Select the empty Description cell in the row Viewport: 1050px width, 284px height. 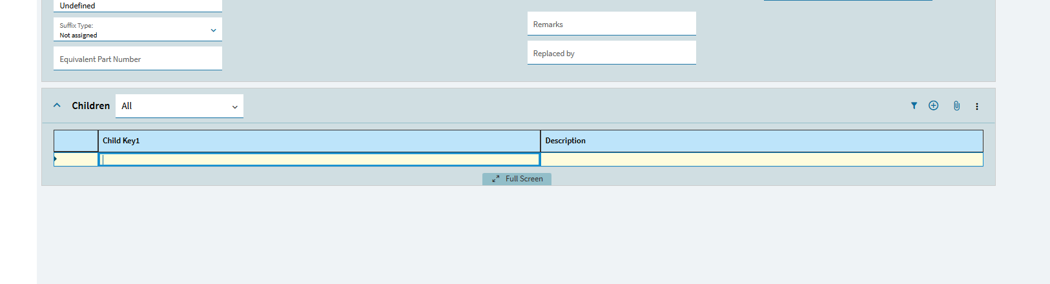[762, 159]
